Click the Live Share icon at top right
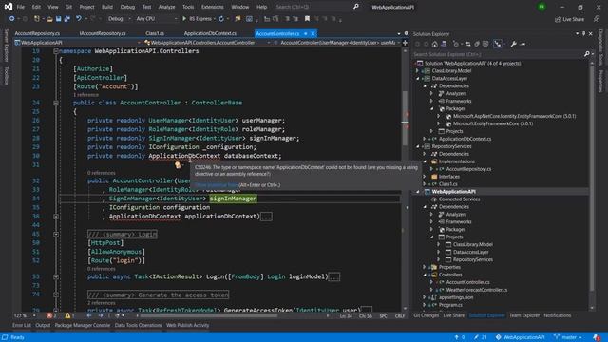Image resolution: width=608 pixels, height=342 pixels. point(558,19)
